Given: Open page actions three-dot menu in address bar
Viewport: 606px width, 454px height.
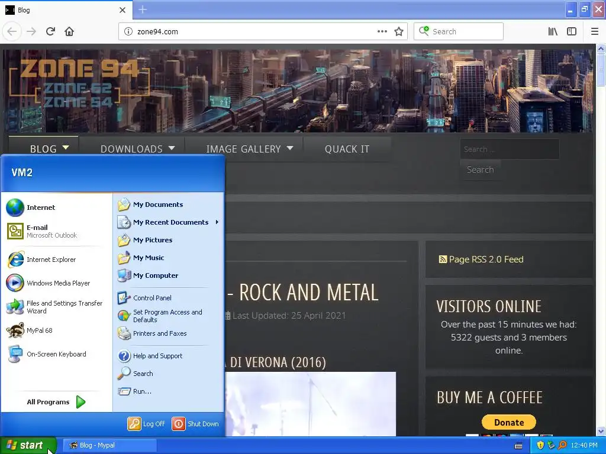Looking at the screenshot, I should [382, 32].
